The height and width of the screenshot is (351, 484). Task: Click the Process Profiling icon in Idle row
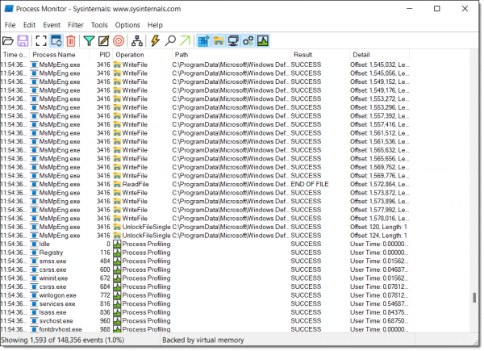(x=117, y=244)
